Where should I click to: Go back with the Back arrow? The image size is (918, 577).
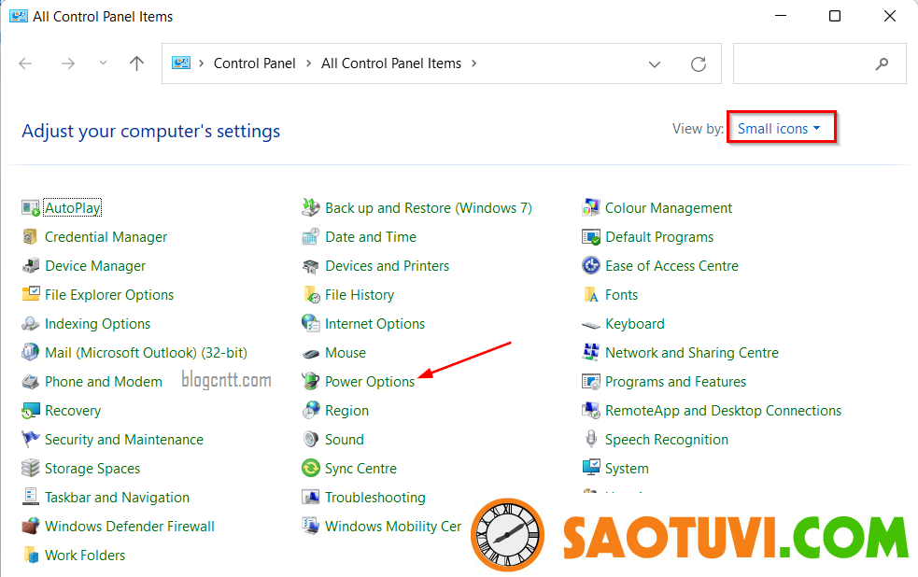coord(25,63)
